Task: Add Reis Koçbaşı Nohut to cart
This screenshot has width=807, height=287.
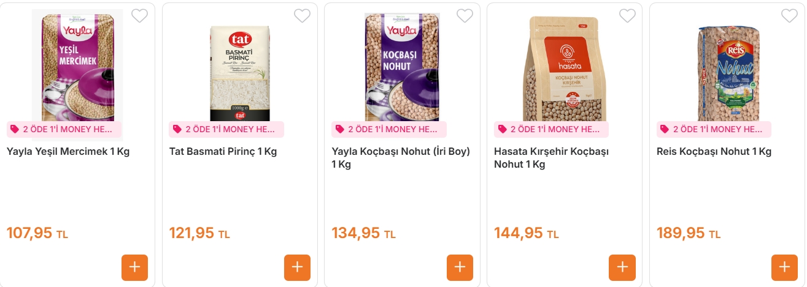Action: tap(784, 267)
